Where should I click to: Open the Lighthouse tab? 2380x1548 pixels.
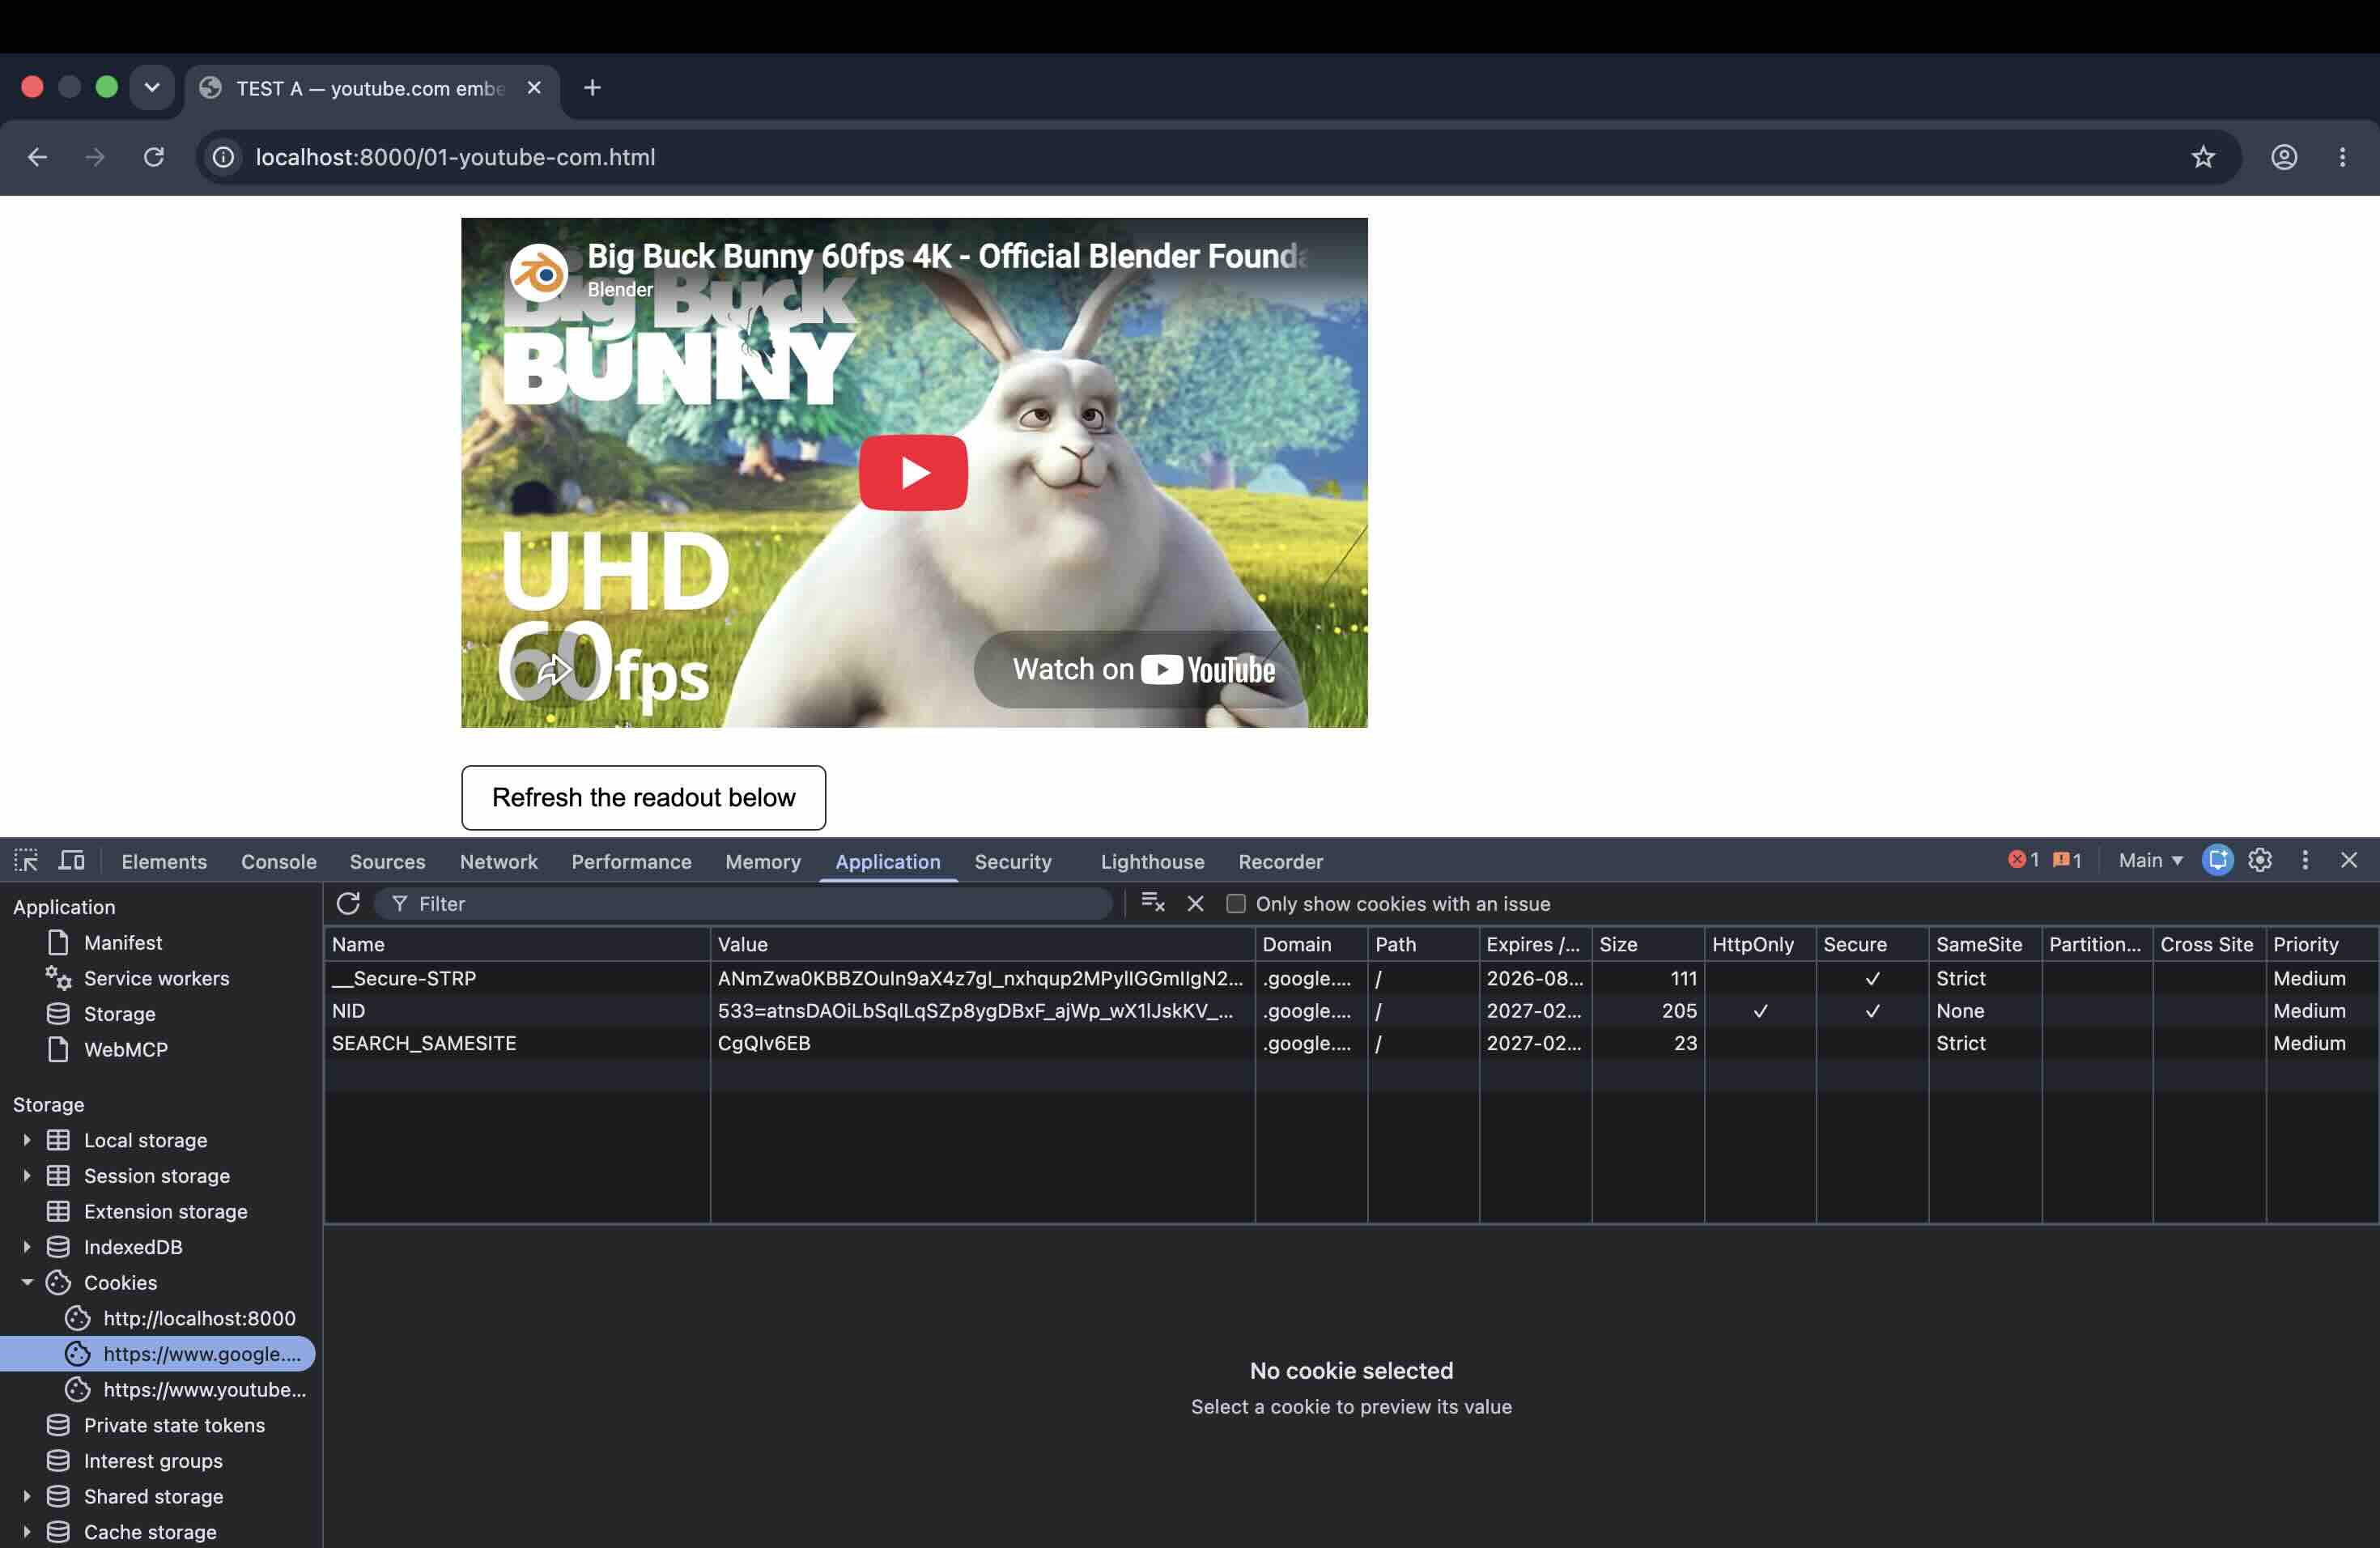(x=1152, y=861)
